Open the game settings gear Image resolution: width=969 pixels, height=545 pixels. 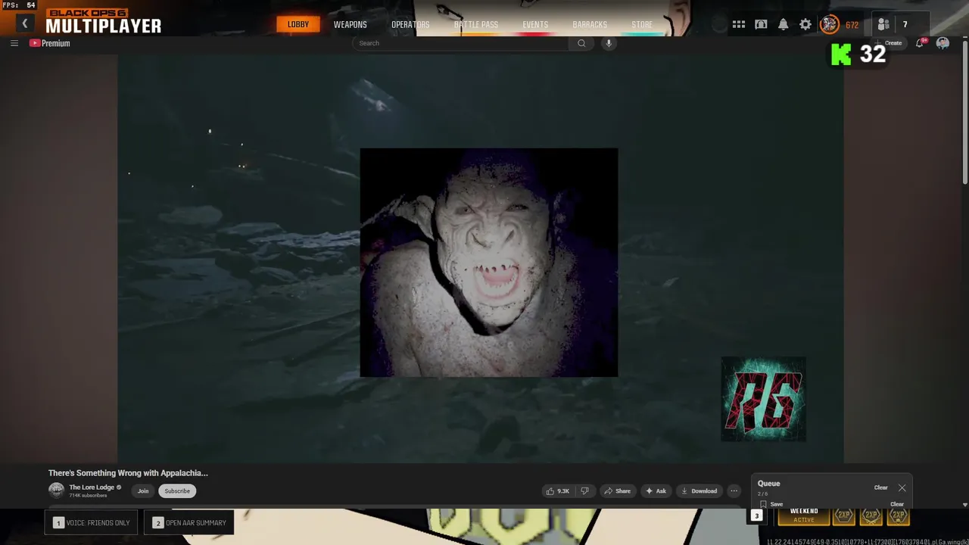[805, 24]
